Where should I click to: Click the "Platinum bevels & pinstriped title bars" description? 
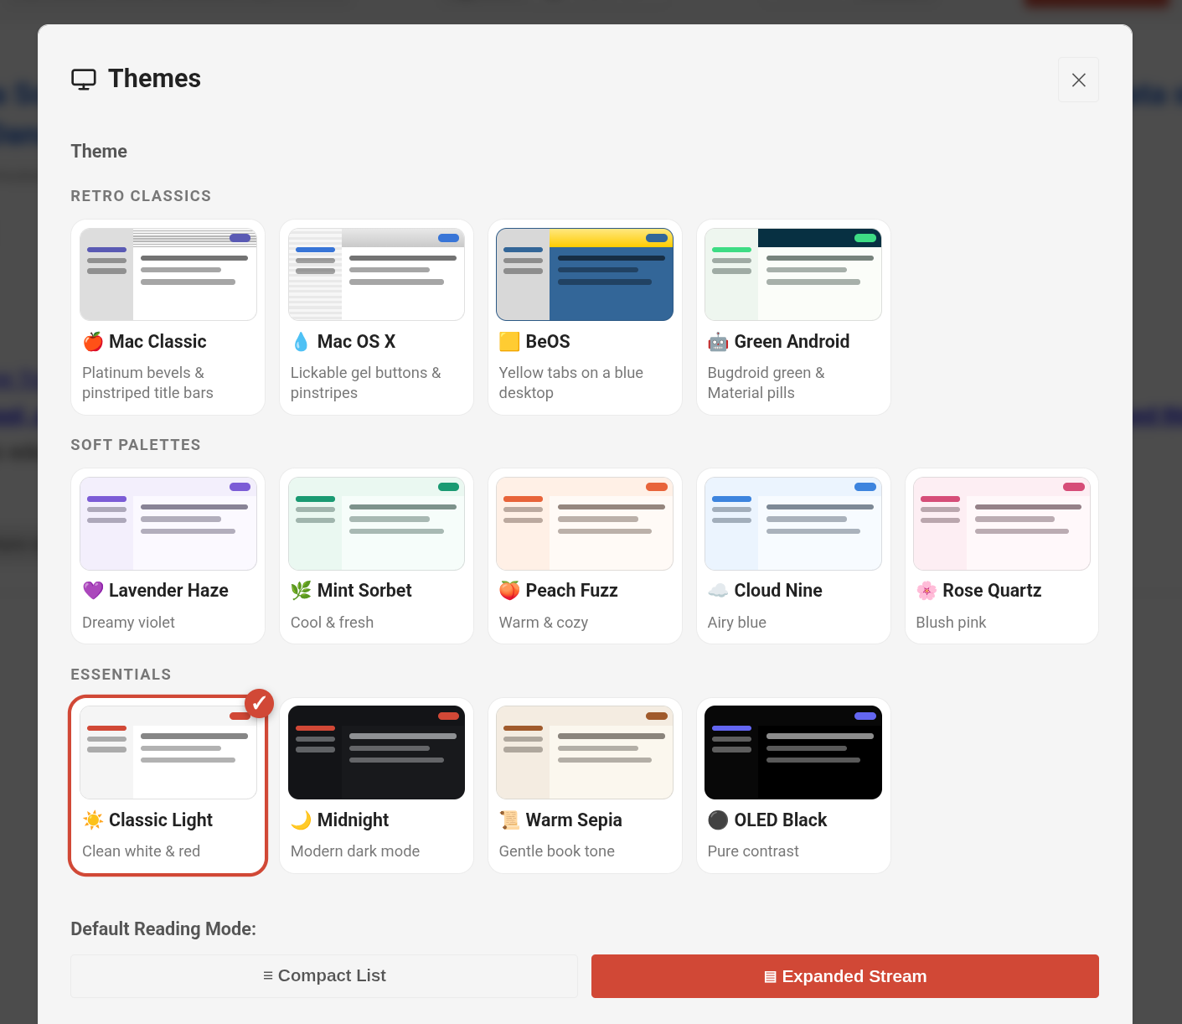click(x=148, y=383)
